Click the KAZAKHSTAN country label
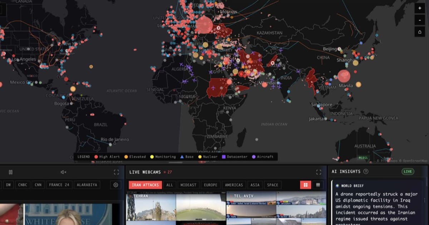This screenshot has height=225, width=429. click(x=269, y=33)
